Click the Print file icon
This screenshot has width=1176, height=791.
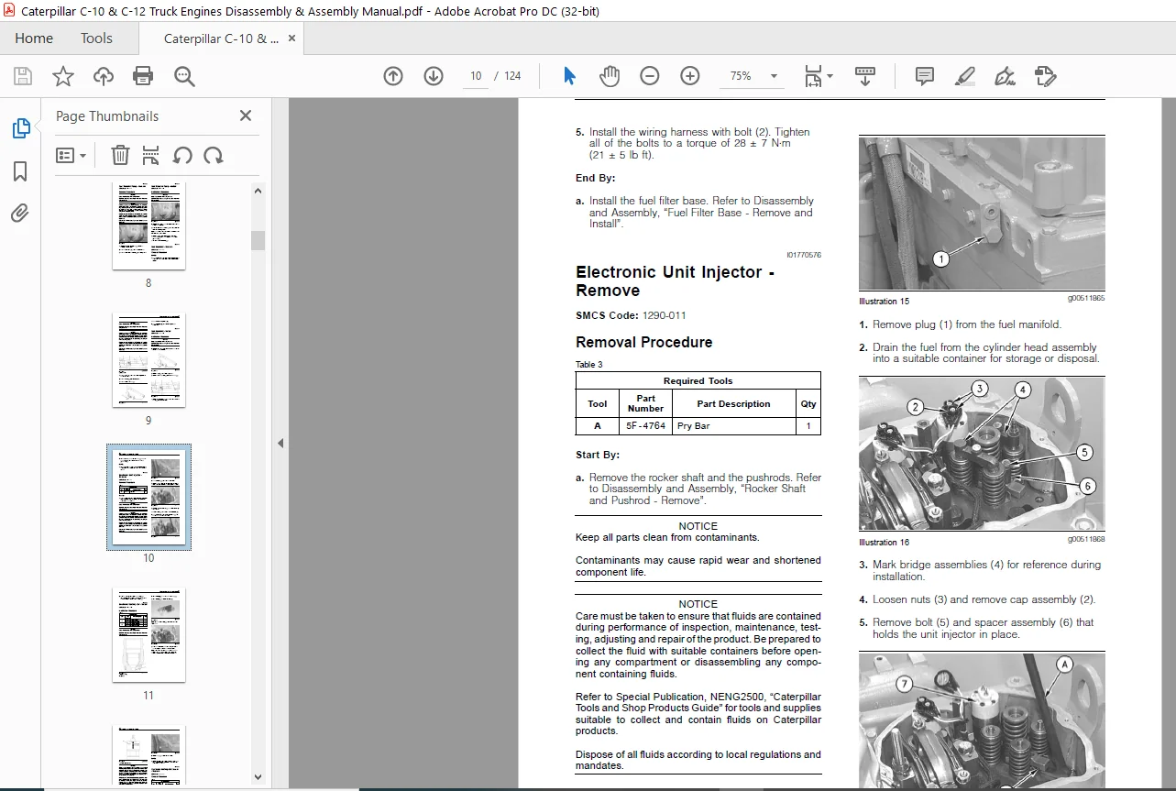143,76
